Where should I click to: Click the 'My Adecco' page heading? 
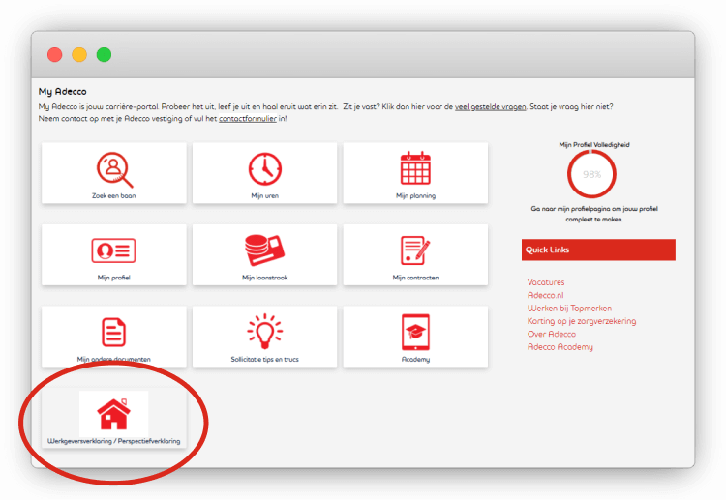[63, 92]
